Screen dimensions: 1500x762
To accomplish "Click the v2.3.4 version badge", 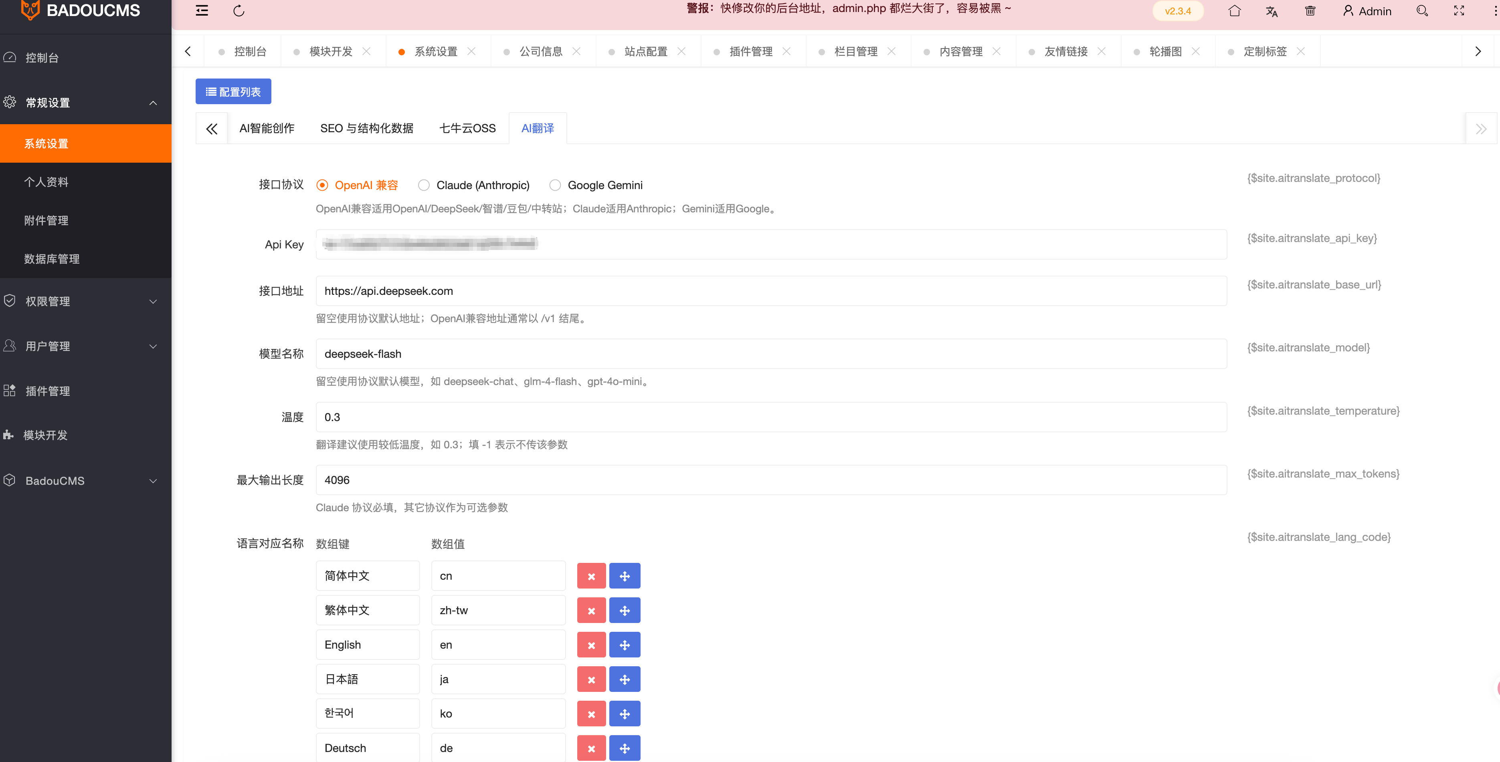I will [1177, 11].
